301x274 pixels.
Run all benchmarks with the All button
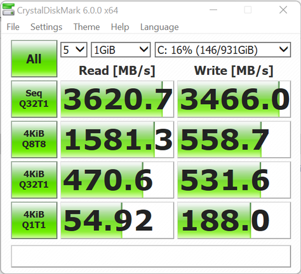pyautogui.click(x=34, y=58)
